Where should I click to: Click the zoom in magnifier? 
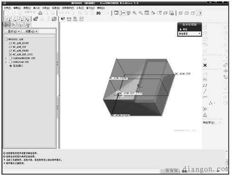pyautogui.click(x=135, y=13)
